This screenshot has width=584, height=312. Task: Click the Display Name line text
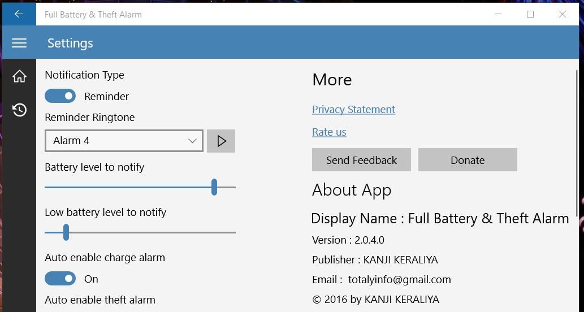pos(440,219)
